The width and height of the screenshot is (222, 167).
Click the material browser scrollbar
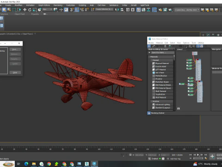pos(174,58)
